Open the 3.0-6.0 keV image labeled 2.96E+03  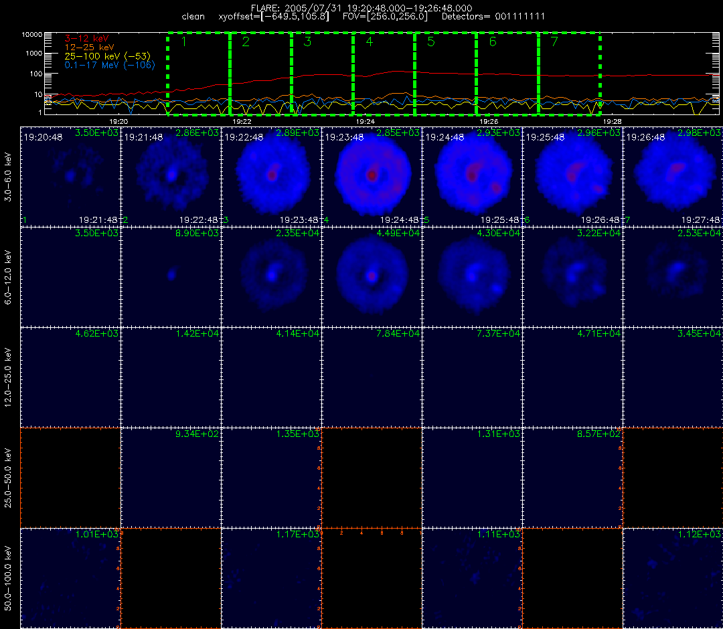572,177
